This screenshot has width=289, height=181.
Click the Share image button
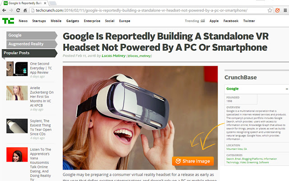(x=193, y=161)
